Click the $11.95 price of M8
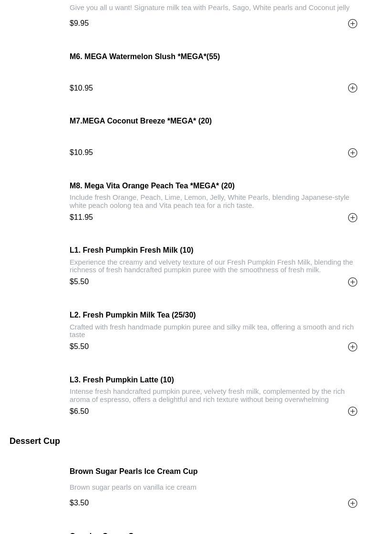Screen dimensions: 372x534 coord(82,217)
